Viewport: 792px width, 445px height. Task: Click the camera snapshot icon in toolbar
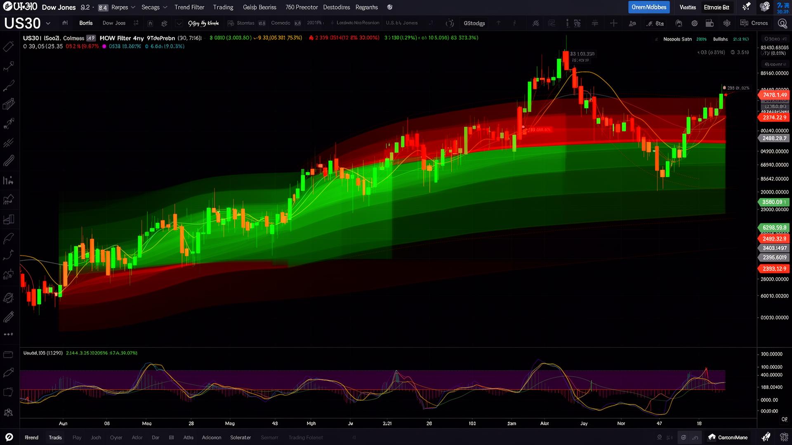[x=709, y=23]
